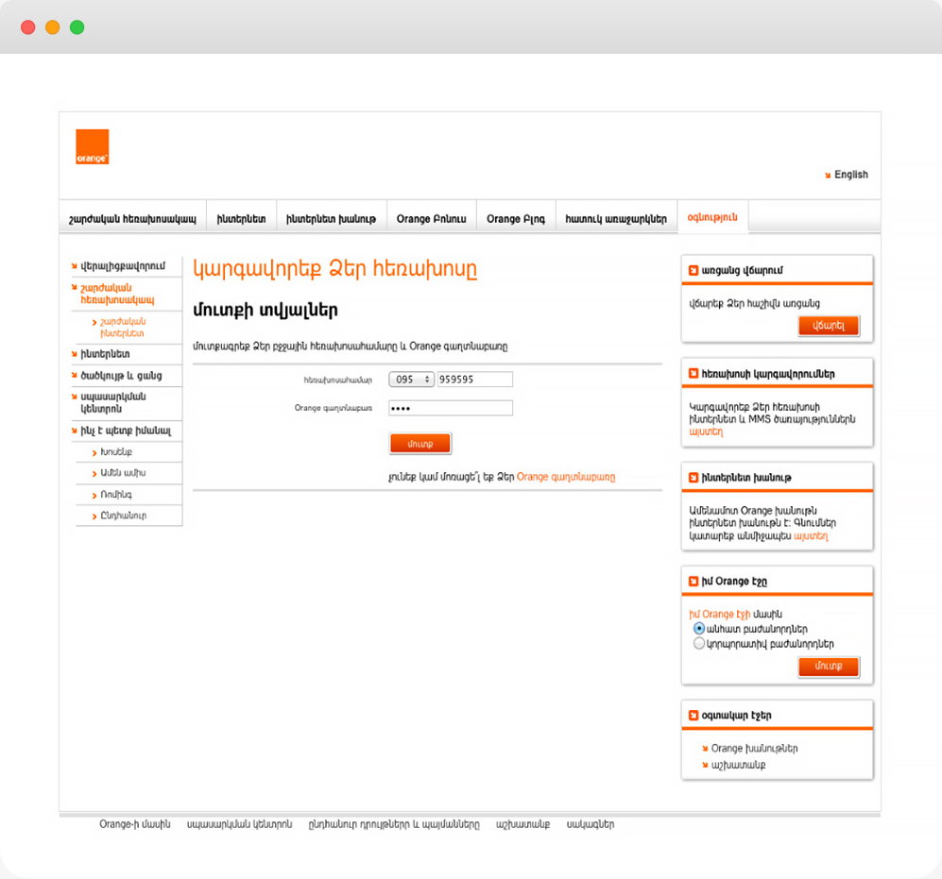
Task: Click Orange-ի մասին footer link
Action: pyautogui.click(x=135, y=824)
